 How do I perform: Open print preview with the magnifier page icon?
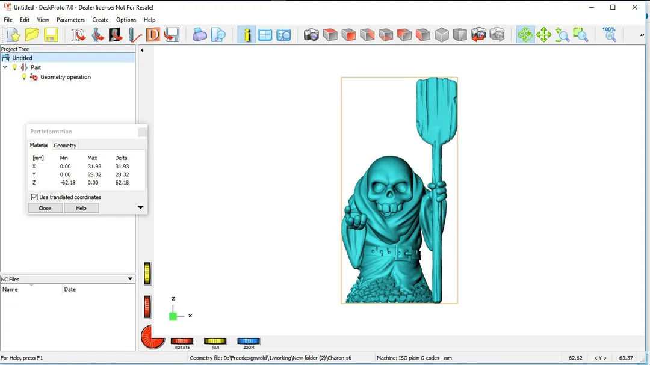click(x=218, y=35)
